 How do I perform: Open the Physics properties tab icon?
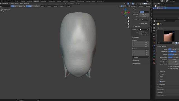(154, 51)
